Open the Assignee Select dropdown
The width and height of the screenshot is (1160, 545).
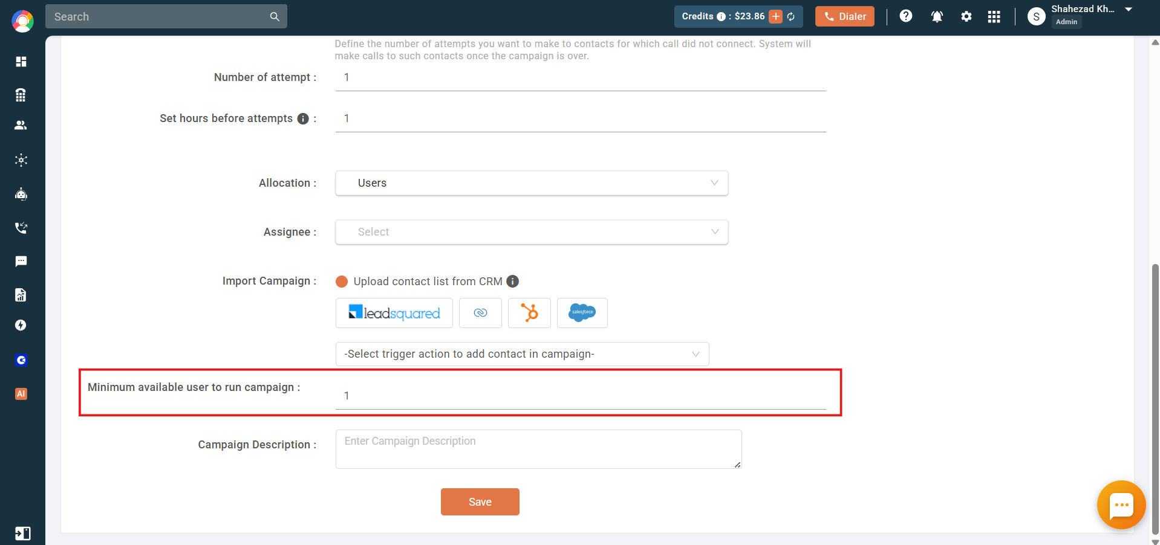(x=532, y=232)
